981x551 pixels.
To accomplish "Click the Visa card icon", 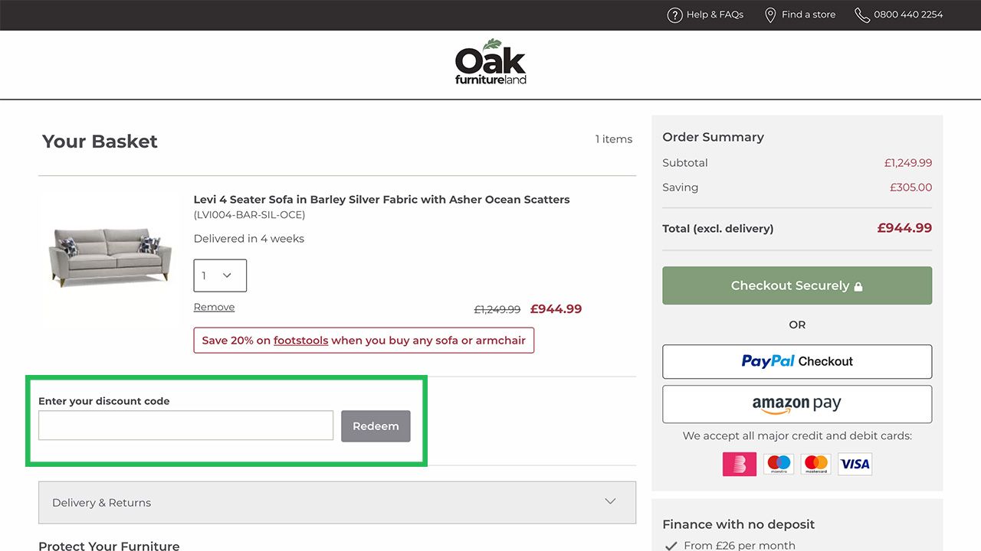I will (855, 464).
